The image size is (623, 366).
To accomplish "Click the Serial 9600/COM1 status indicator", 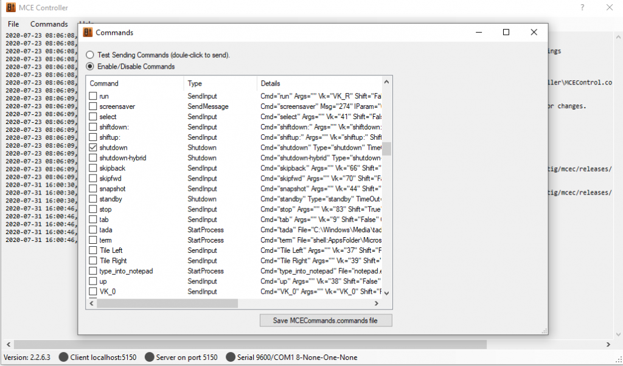I will point(231,357).
